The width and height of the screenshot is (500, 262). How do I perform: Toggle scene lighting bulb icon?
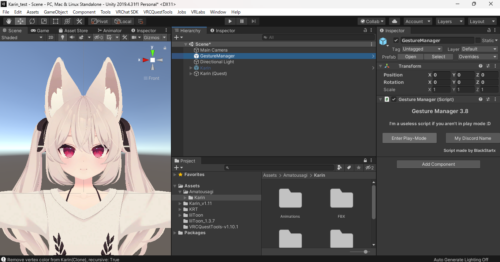(x=63, y=37)
